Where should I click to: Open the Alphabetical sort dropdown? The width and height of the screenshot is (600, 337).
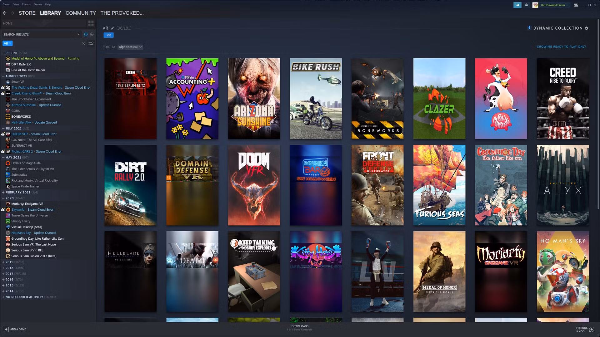point(130,47)
